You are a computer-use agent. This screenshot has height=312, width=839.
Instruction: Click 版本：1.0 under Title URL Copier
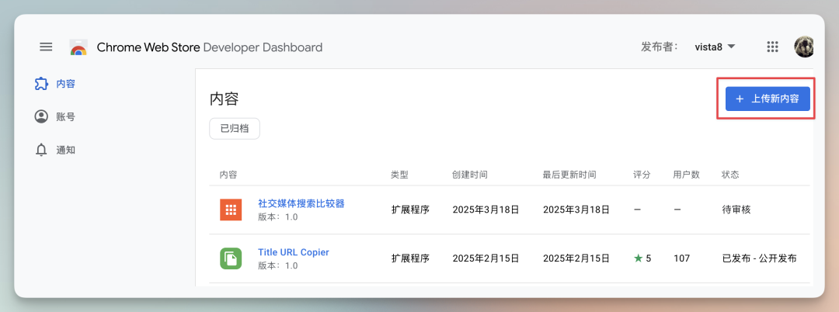tap(277, 265)
